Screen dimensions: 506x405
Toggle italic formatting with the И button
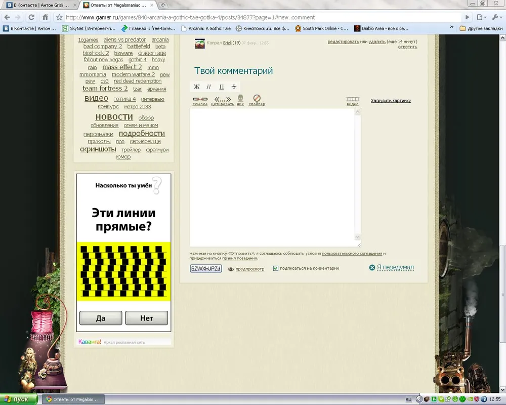209,87
